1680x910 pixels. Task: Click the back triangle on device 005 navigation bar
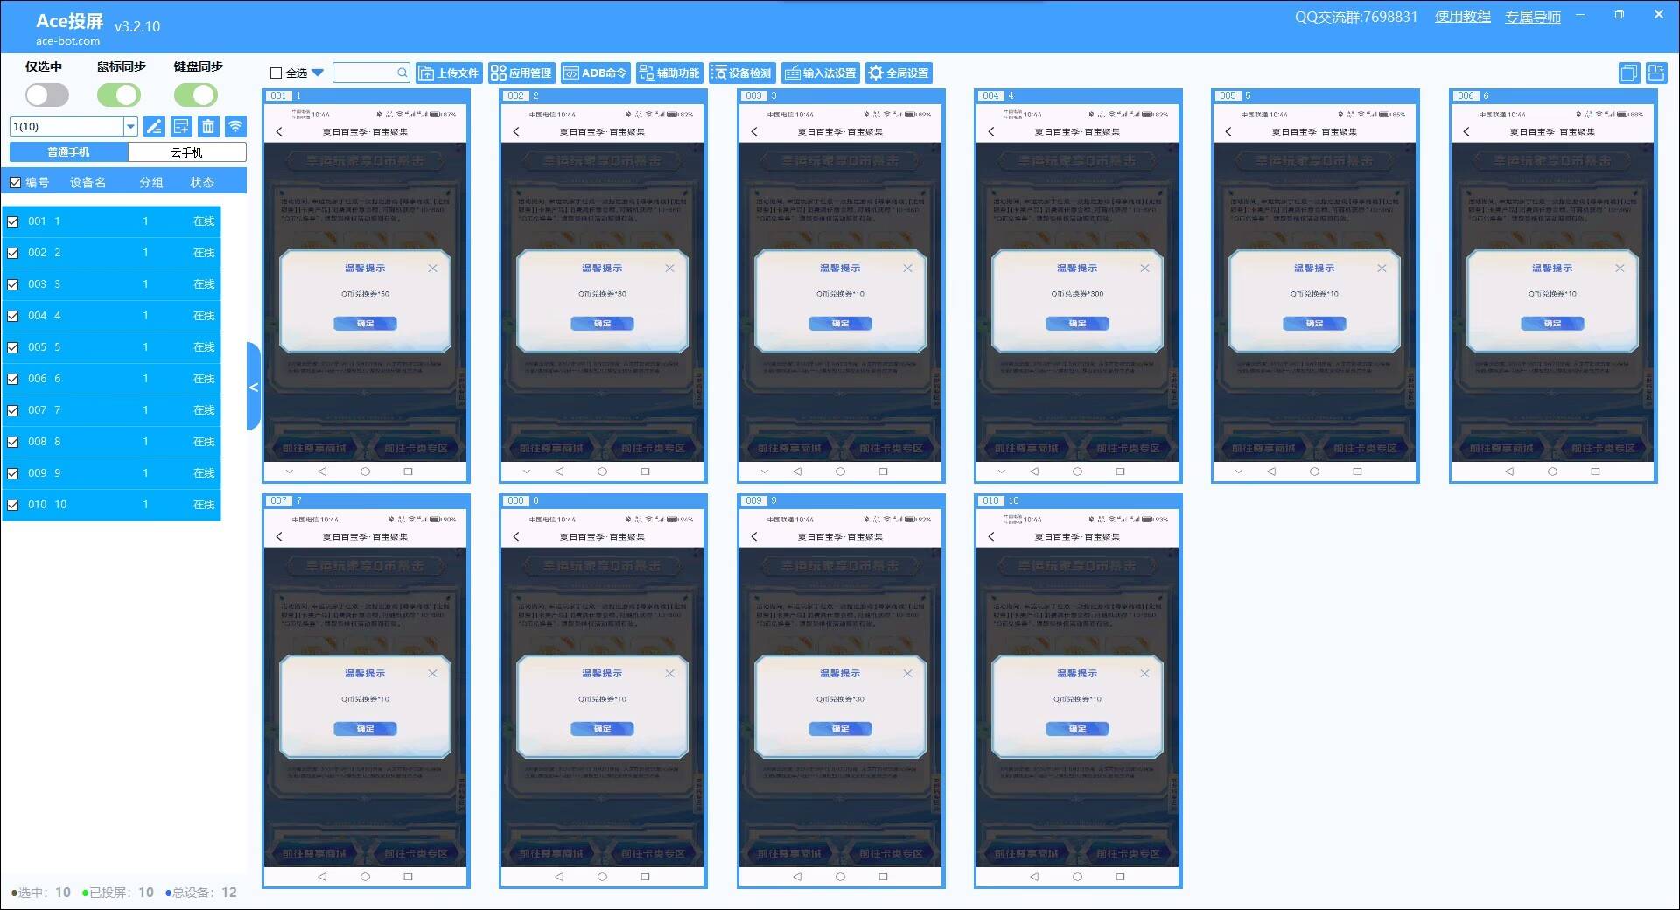(x=1271, y=472)
